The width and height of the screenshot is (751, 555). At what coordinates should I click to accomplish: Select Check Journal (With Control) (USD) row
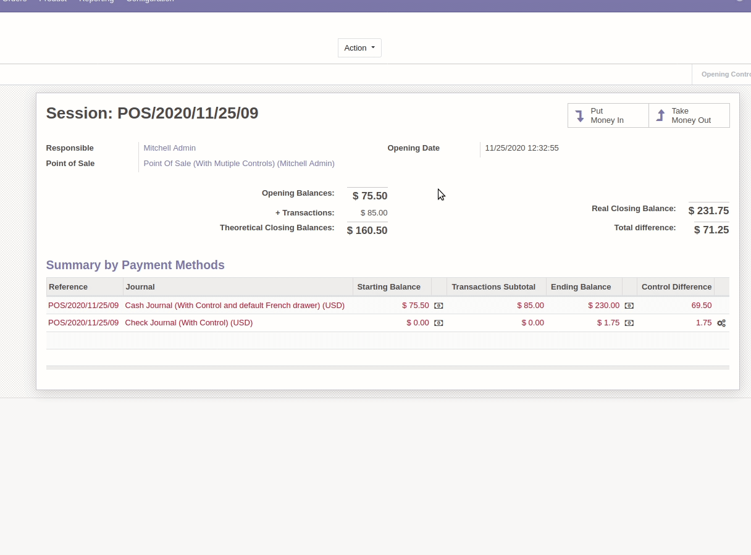(x=388, y=323)
